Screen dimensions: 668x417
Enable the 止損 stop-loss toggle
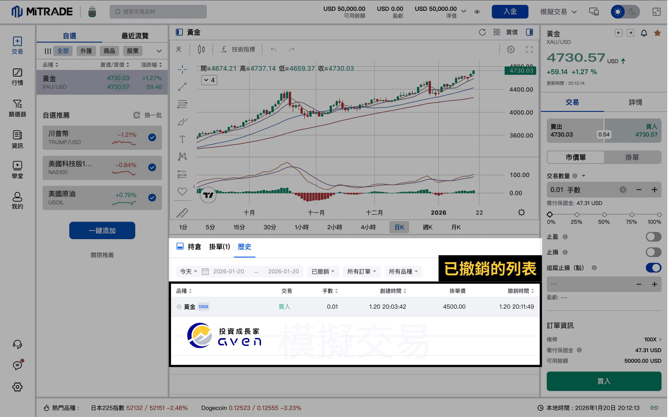click(653, 252)
